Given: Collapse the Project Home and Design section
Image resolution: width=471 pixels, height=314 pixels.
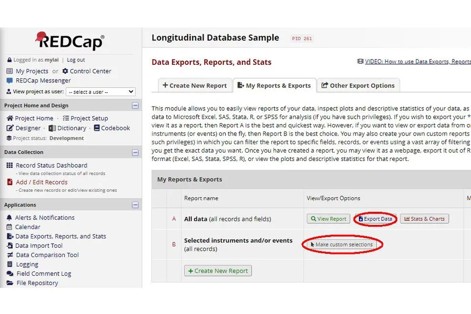Looking at the screenshot, I should [x=135, y=105].
